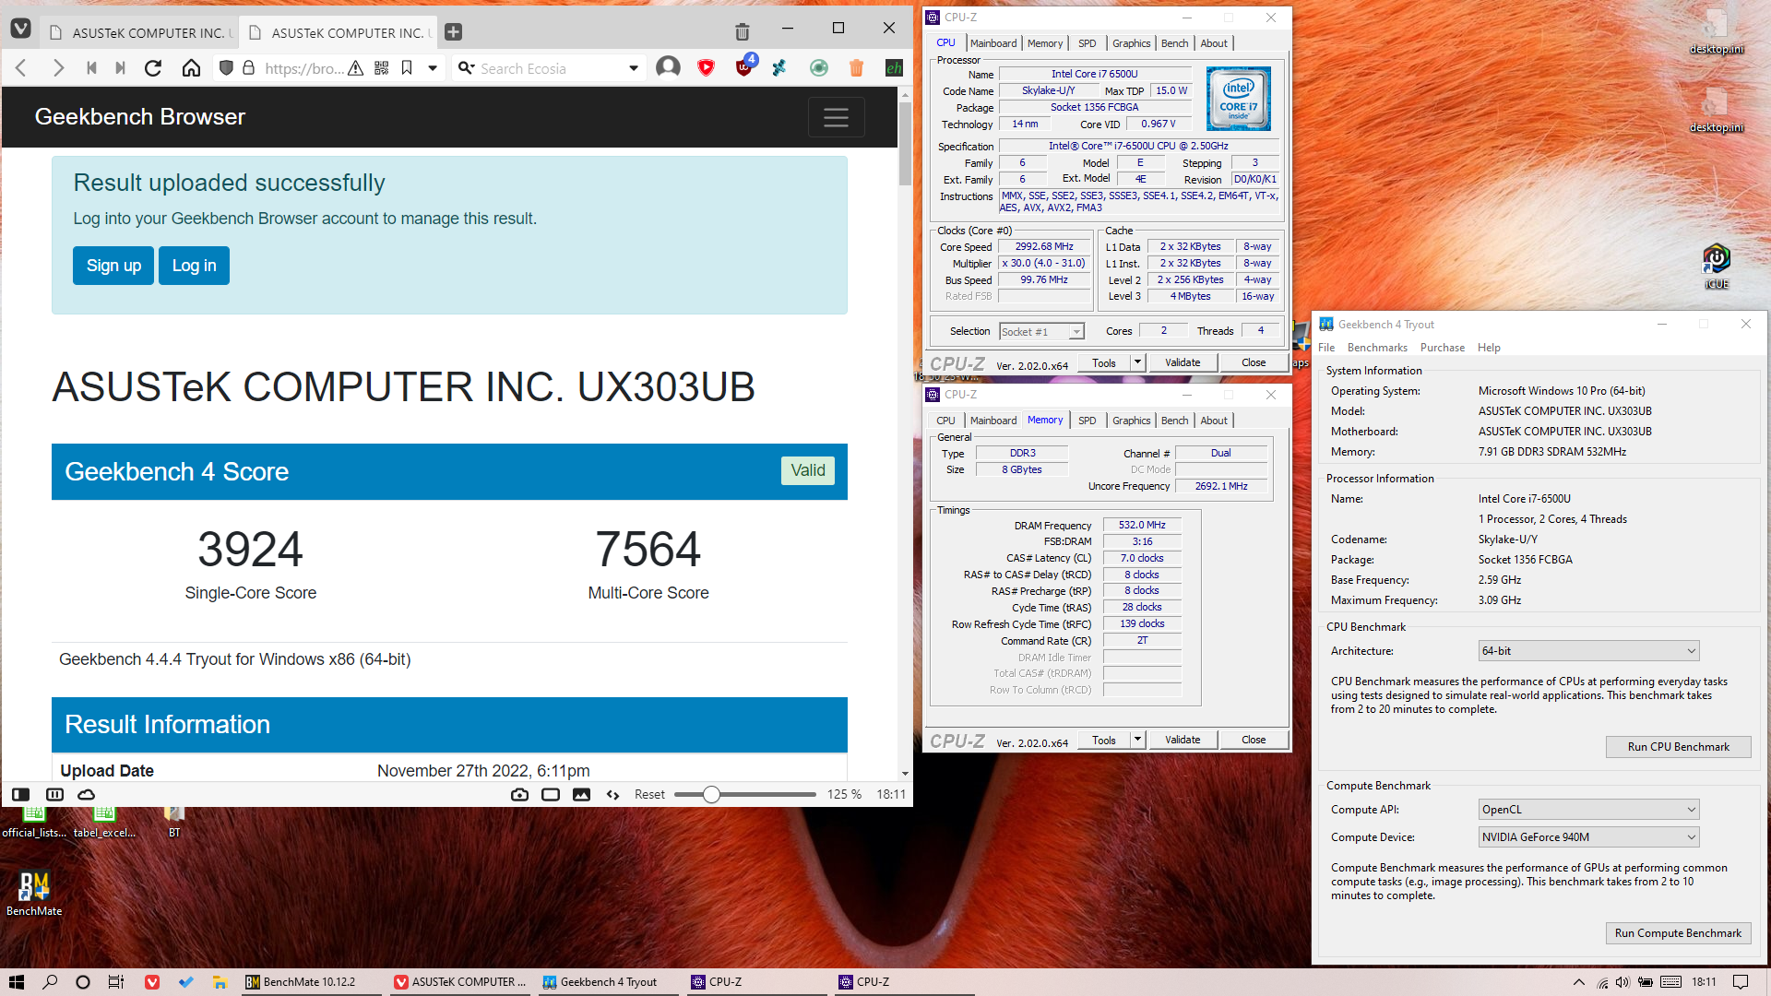The height and width of the screenshot is (996, 1771).
Task: Show site security padlock info
Action: (248, 68)
